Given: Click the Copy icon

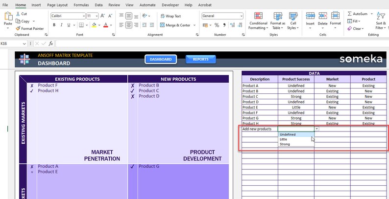Looking at the screenshot, I should (18, 22).
